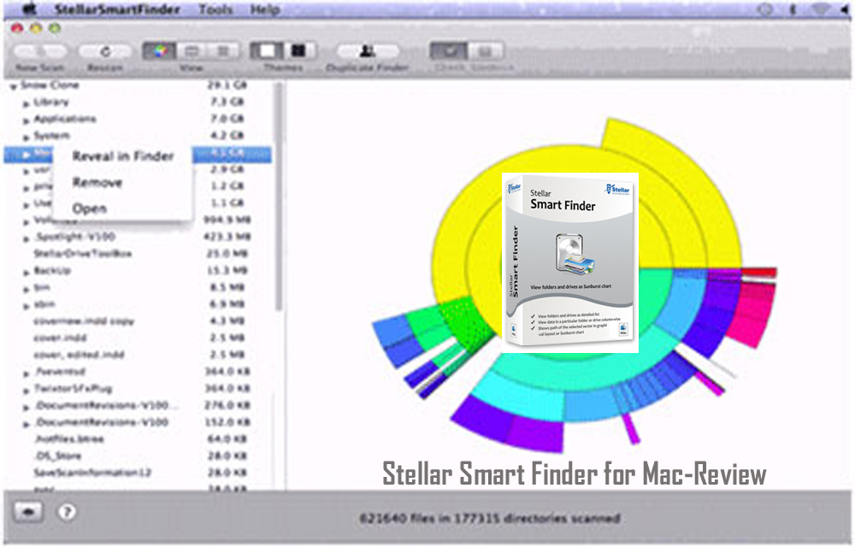This screenshot has width=855, height=547.
Task: Click Remove in the context menu
Action: pyautogui.click(x=97, y=182)
